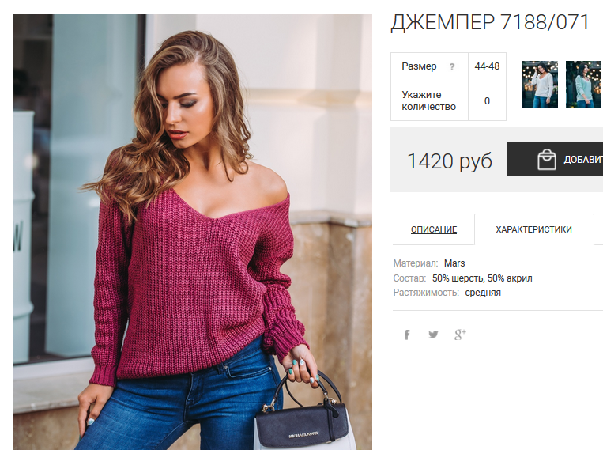Switch to the Характеристики tab

(533, 229)
